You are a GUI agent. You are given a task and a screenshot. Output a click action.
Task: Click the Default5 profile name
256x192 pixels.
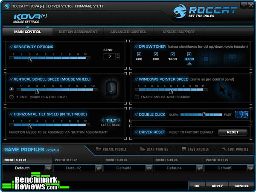[225, 168]
